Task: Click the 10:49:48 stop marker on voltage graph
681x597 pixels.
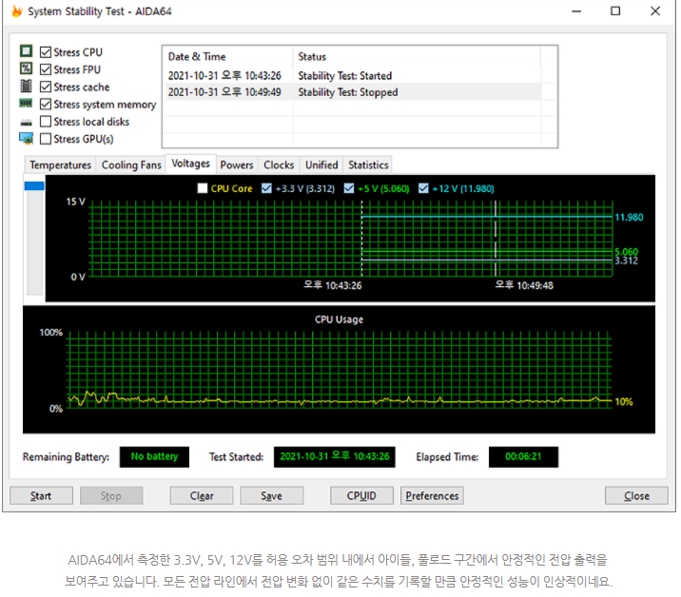Action: pyautogui.click(x=496, y=239)
